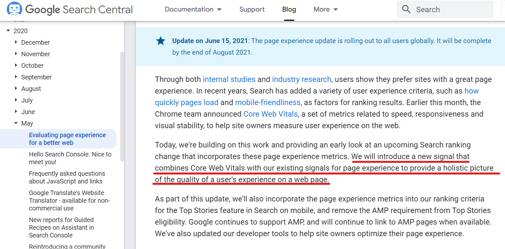Follow the 'how quickly pages load' link
505x249 pixels.
point(187,102)
